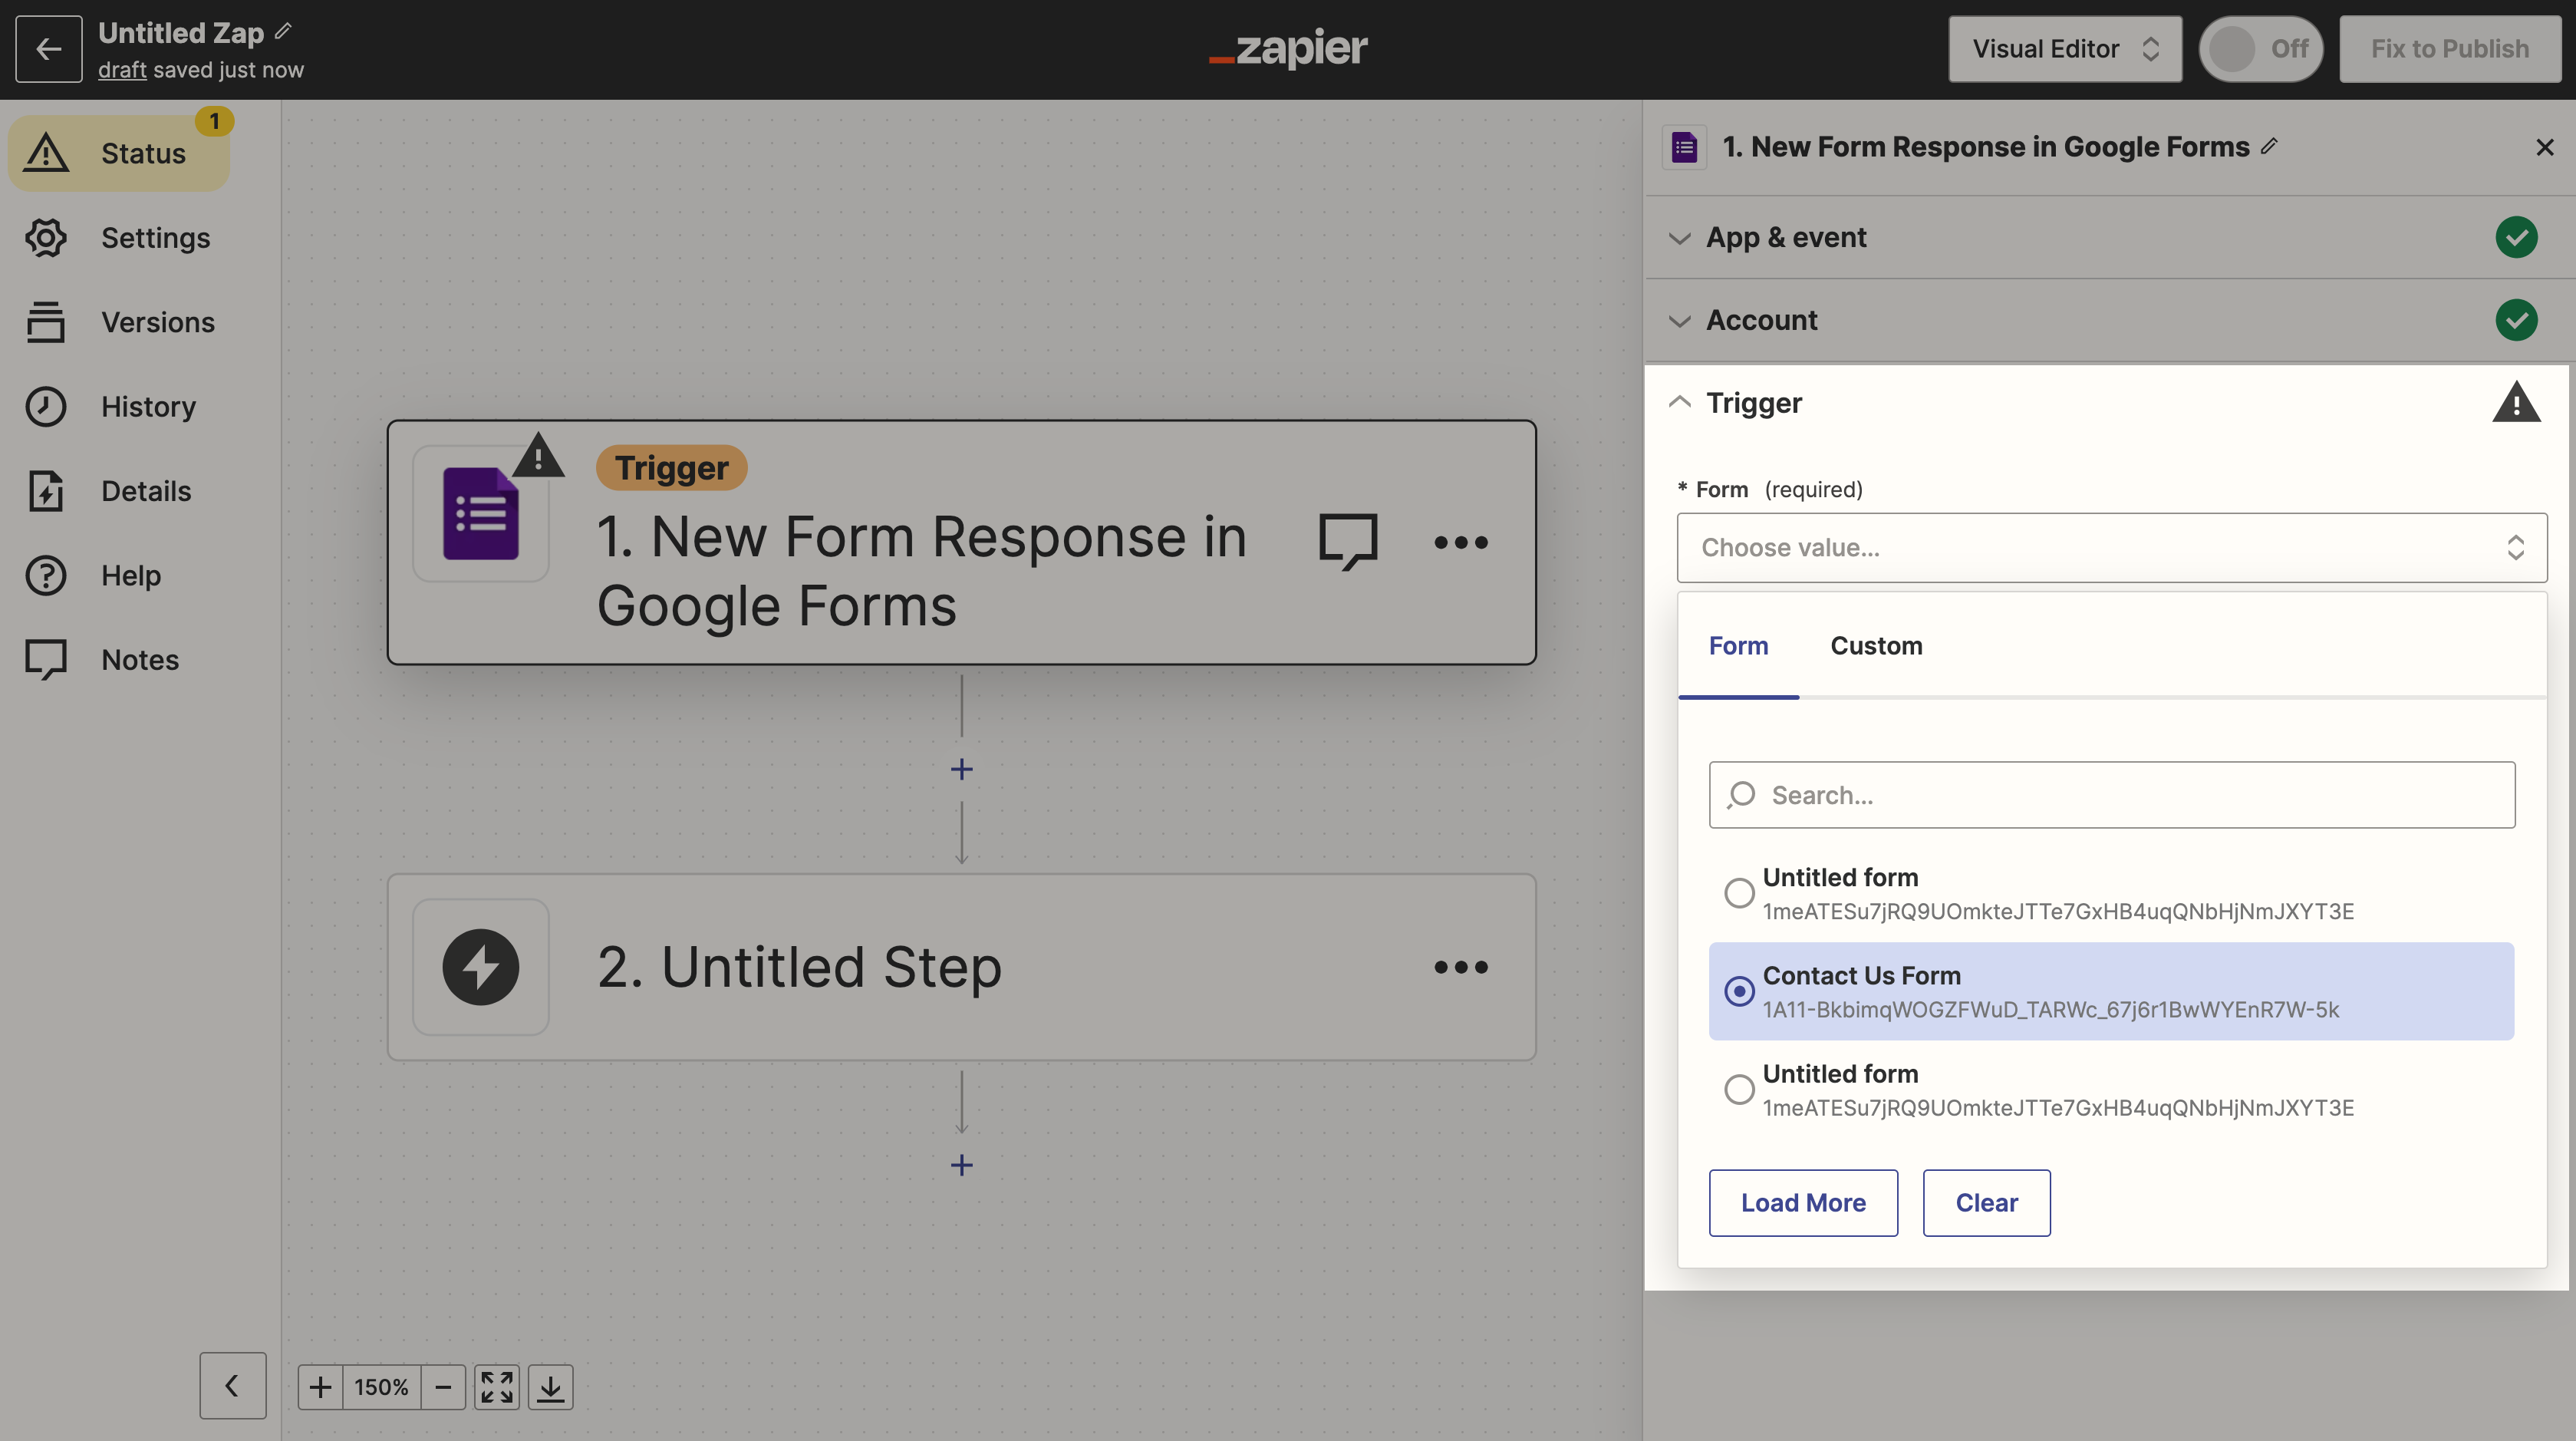Click the lightning icon of Untitled Step
Image resolution: width=2576 pixels, height=1441 pixels.
click(481, 967)
